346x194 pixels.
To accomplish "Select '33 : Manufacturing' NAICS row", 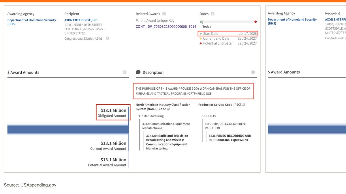I will coord(151,116).
